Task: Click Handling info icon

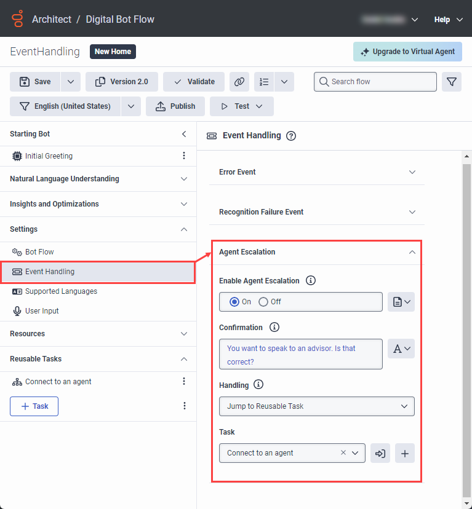Action: [x=258, y=385]
